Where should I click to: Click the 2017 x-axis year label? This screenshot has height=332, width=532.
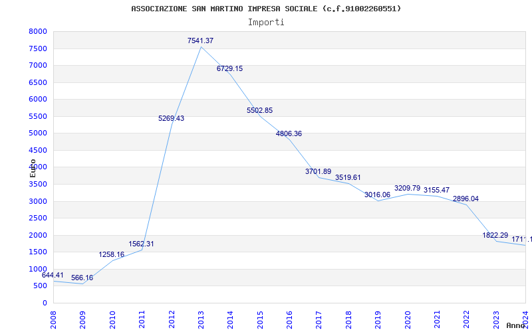point(319,319)
